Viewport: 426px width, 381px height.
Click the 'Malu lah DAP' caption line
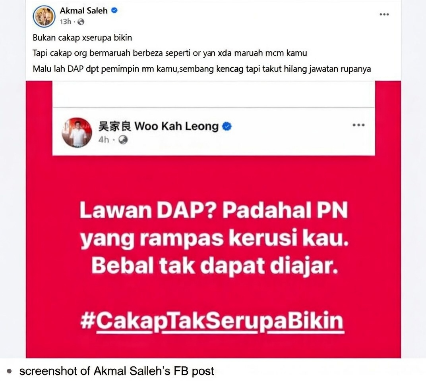(x=202, y=69)
